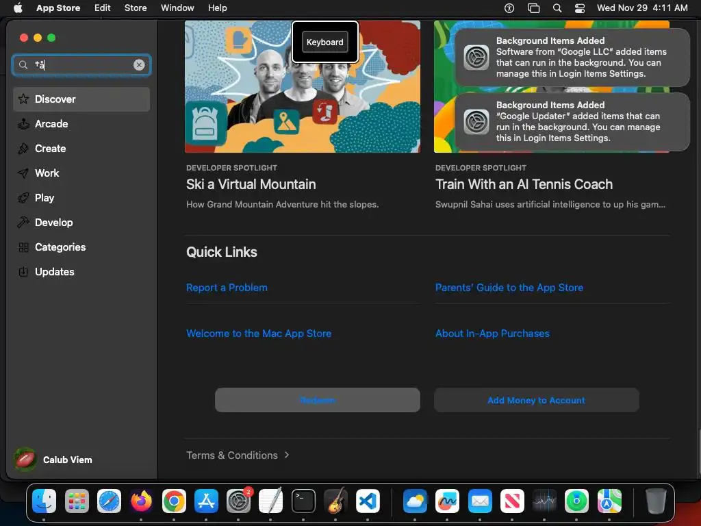Open the Edit menu
The image size is (701, 526).
pyautogui.click(x=103, y=8)
